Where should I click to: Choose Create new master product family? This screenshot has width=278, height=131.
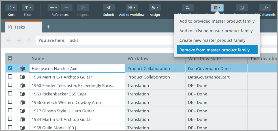[212, 40]
